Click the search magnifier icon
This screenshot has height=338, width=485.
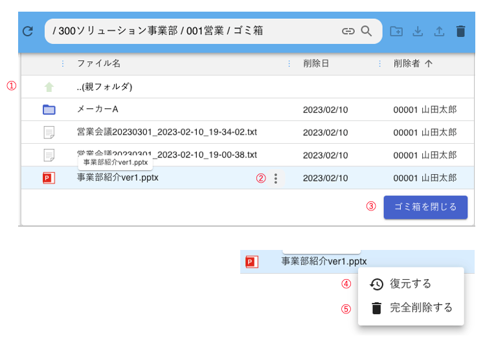point(367,31)
